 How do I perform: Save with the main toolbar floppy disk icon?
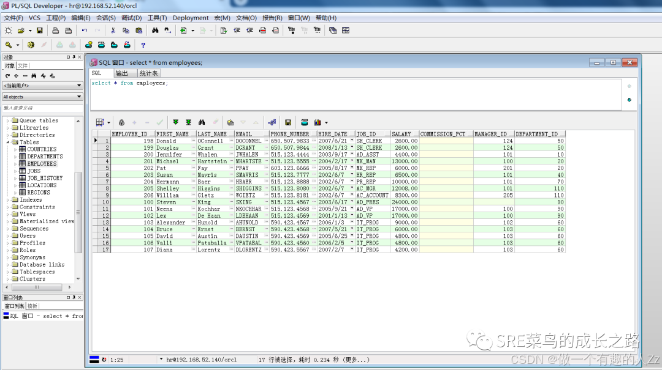tap(40, 31)
